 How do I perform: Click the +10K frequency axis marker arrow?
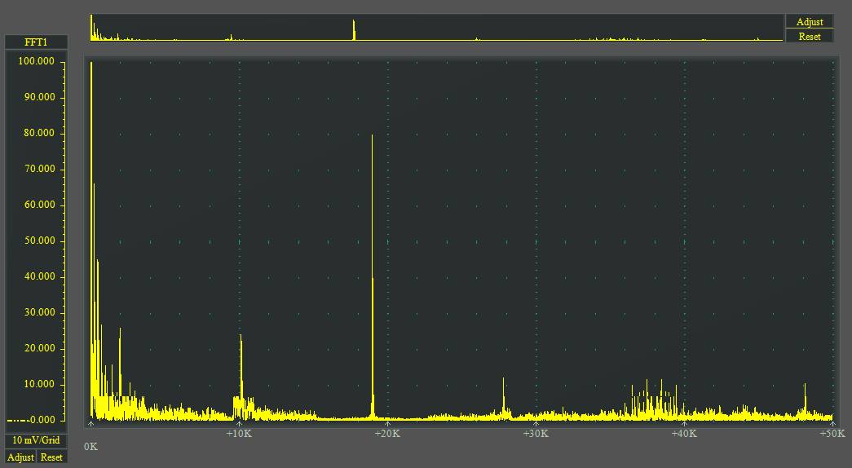[239, 423]
